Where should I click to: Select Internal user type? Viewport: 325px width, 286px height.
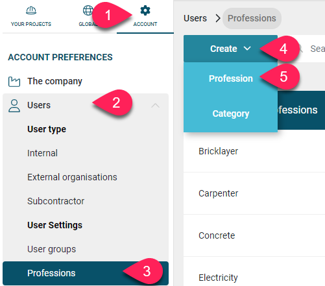42,153
